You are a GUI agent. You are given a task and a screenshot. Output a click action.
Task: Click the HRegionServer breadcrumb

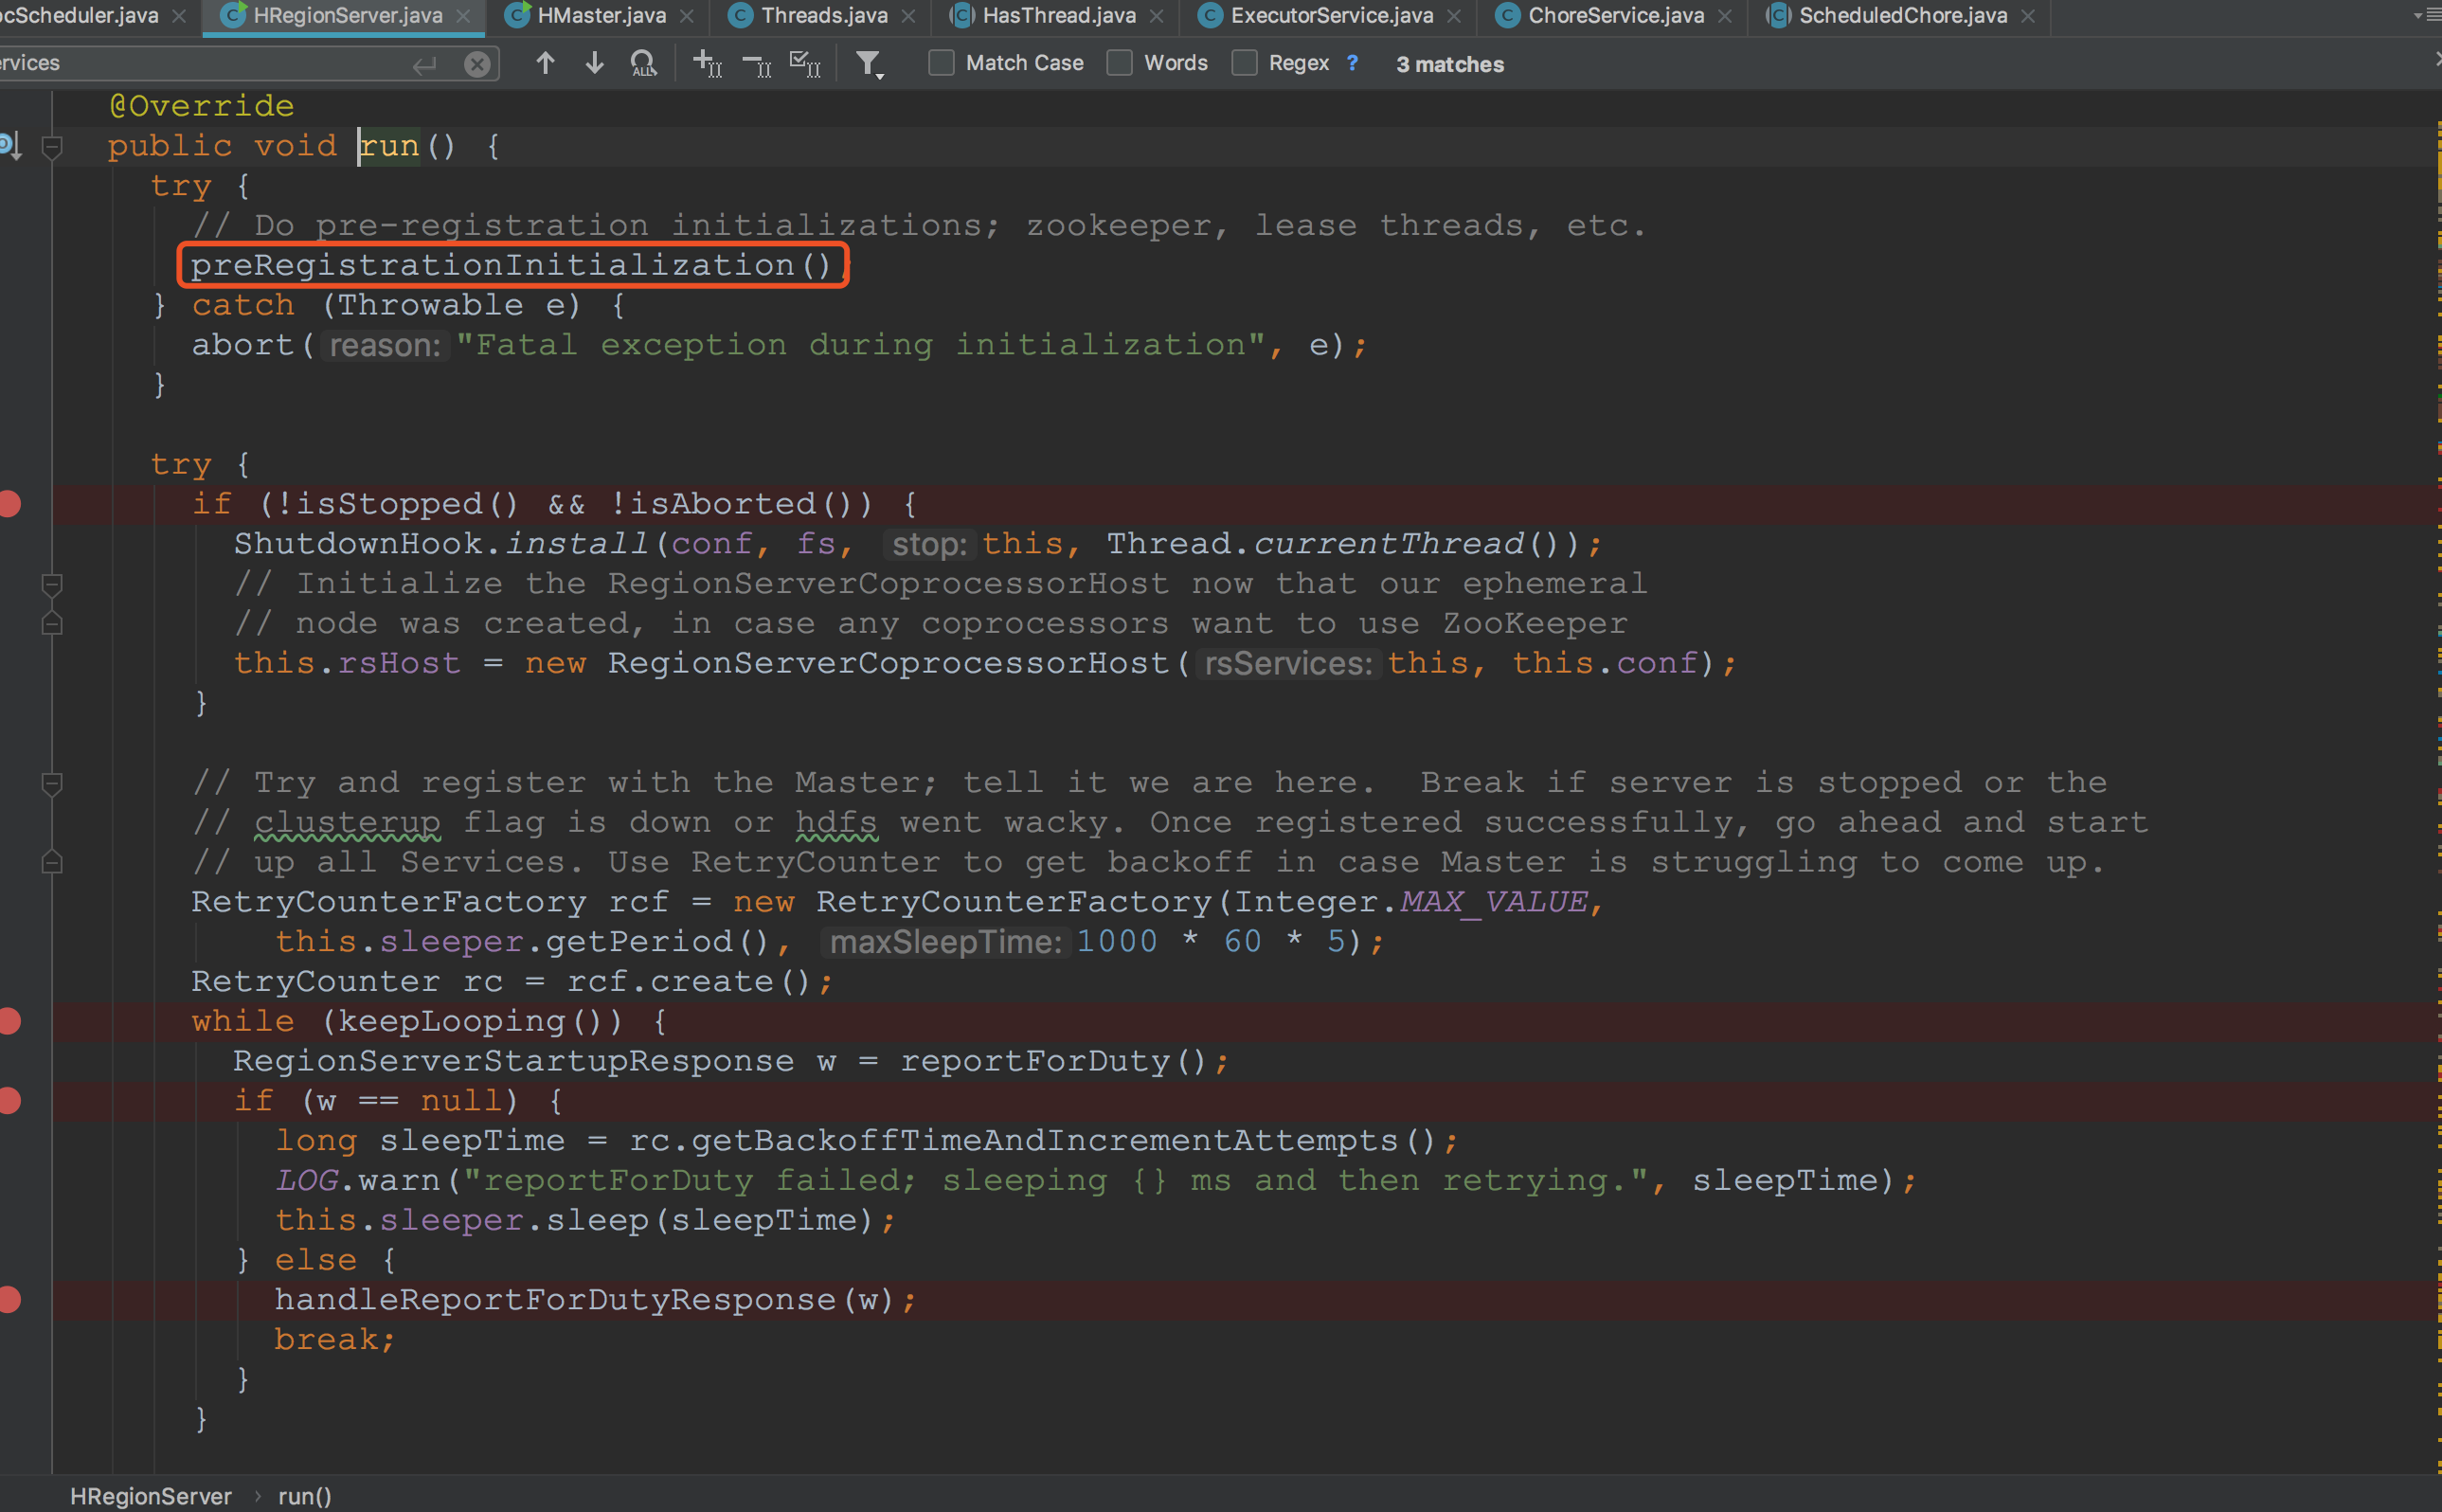pos(151,1495)
